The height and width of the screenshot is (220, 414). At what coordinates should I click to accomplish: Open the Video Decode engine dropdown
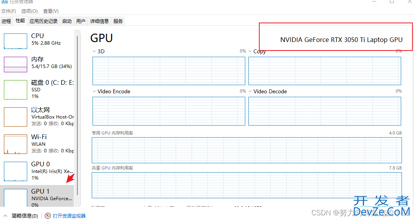pyautogui.click(x=250, y=91)
